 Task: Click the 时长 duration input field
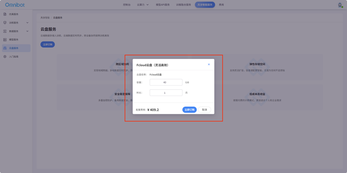(166, 93)
